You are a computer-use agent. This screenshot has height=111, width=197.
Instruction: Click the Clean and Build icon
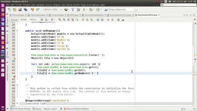78,10
